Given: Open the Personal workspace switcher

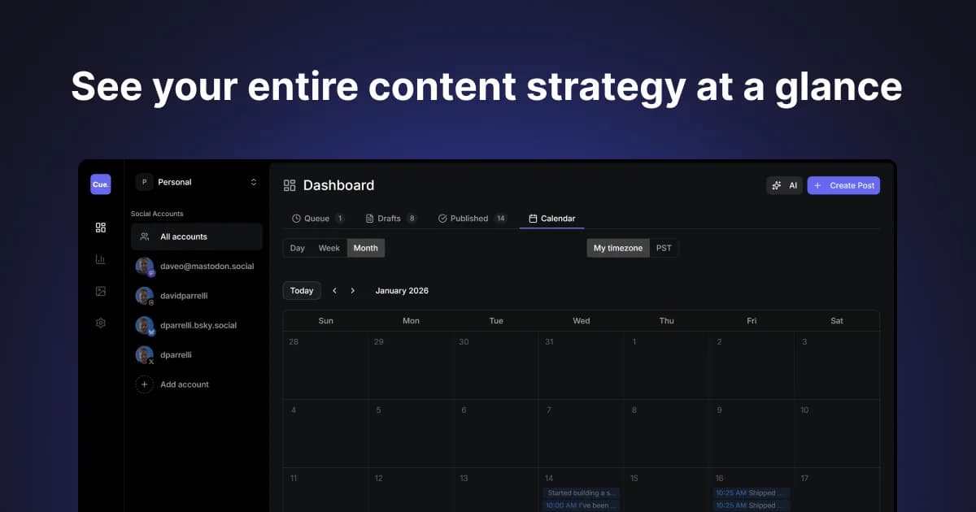Looking at the screenshot, I should tap(197, 181).
